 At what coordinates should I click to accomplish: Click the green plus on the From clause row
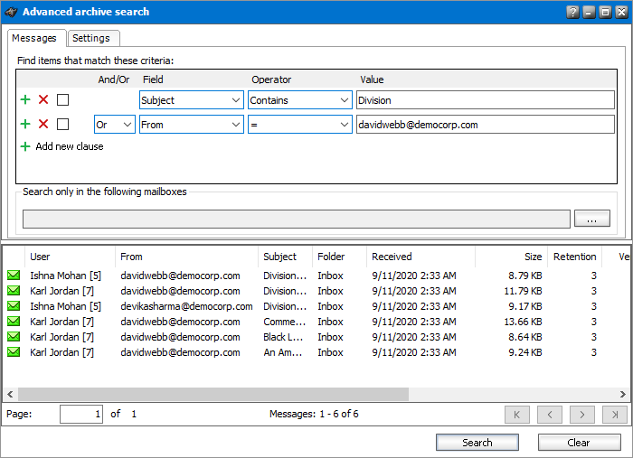[x=25, y=125]
